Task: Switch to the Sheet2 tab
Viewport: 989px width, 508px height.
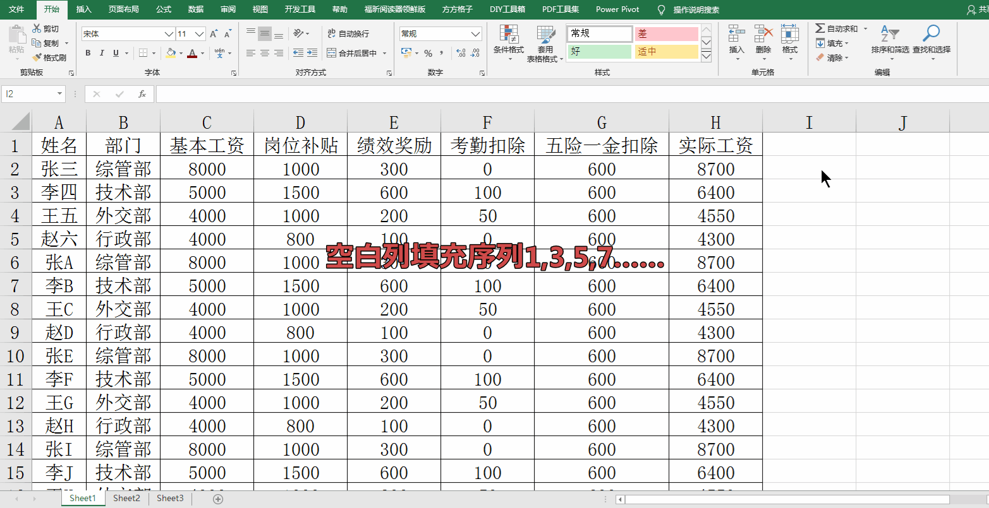Action: (126, 498)
